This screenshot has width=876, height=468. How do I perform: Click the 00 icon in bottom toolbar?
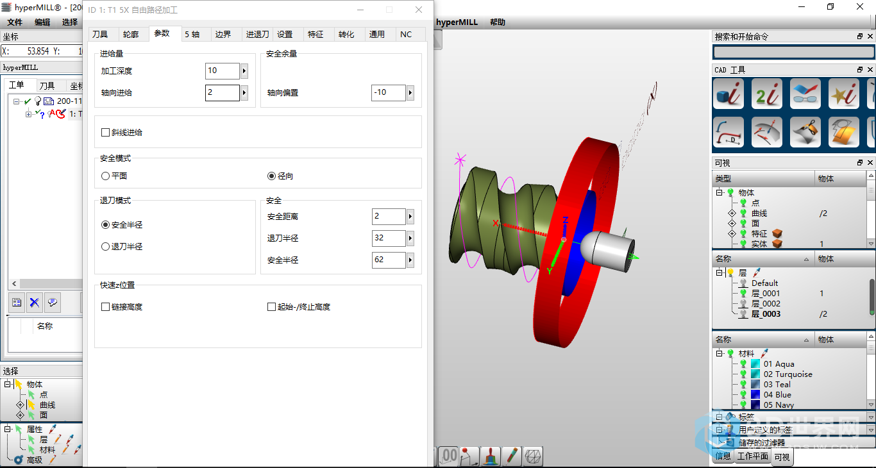click(x=449, y=456)
